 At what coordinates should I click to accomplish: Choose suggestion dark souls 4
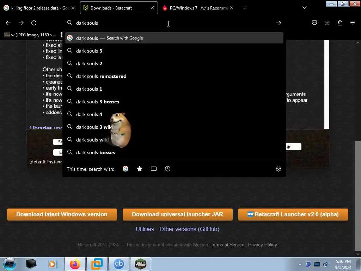click(x=174, y=114)
